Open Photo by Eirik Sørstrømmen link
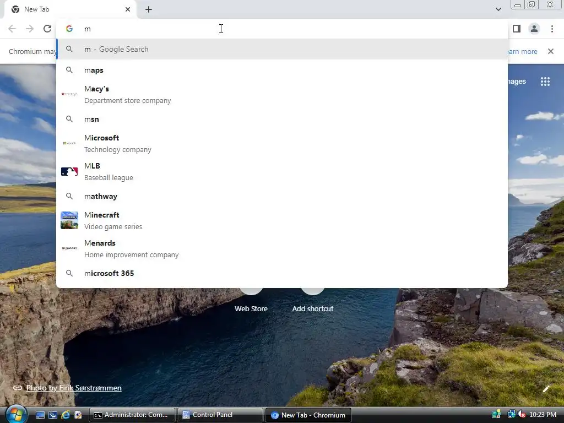The height and width of the screenshot is (423, 564). 74,388
